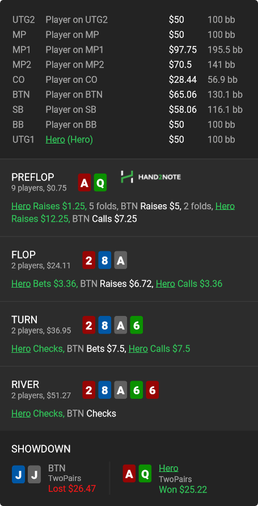This screenshot has width=258, height=506.
Task: Click BTN's blue Jack card at showdown
Action: [x=18, y=474]
